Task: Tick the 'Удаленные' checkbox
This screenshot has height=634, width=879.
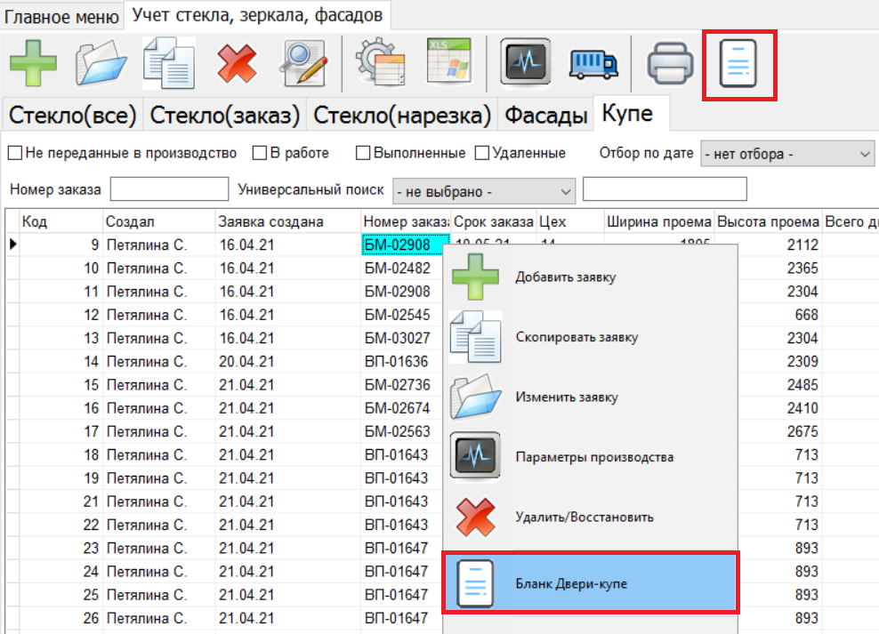Action: coord(482,153)
